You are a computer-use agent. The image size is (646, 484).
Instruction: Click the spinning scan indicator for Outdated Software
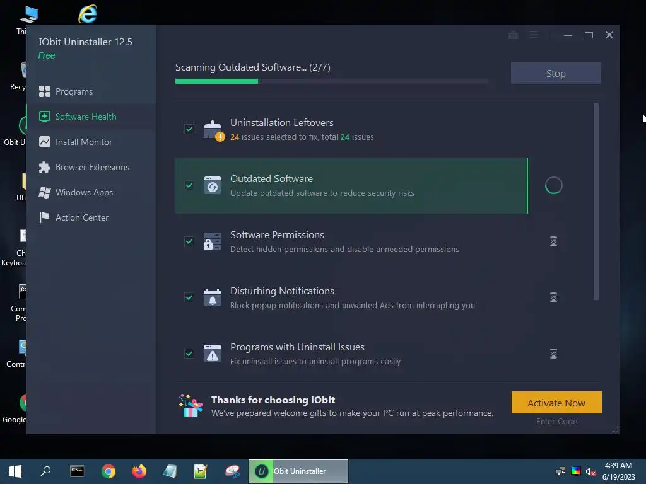click(x=553, y=185)
